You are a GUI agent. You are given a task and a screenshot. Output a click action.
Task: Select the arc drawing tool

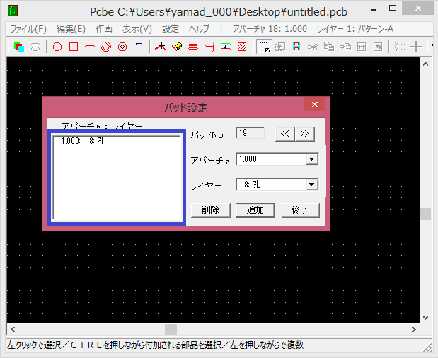tap(106, 47)
